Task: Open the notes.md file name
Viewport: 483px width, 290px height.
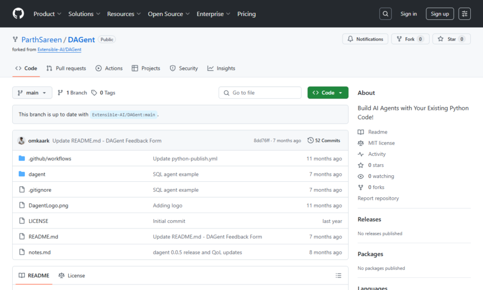Action: click(x=40, y=252)
